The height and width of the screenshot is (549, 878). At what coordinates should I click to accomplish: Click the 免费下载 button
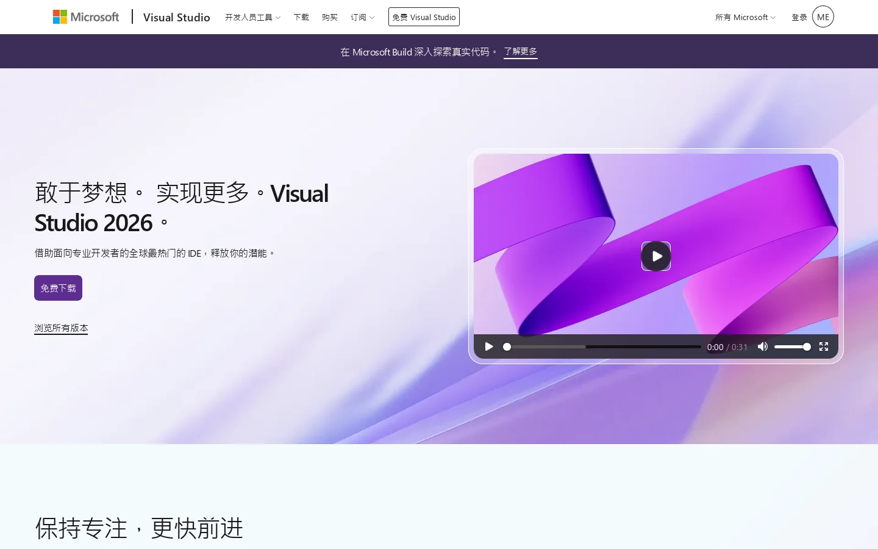[58, 288]
